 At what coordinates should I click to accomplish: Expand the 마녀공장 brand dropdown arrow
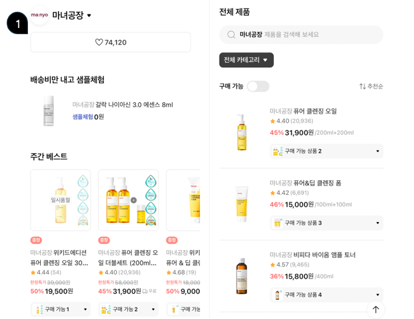coord(89,15)
